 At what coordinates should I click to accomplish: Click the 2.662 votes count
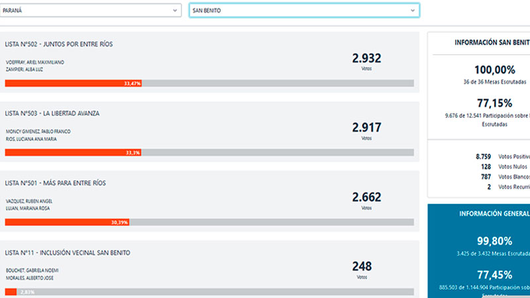366,197
